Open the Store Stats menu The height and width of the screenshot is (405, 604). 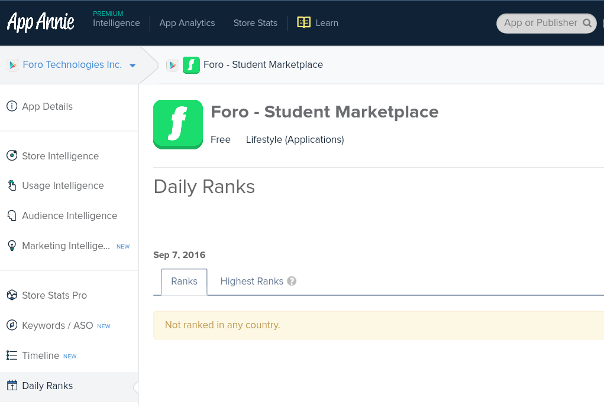click(x=255, y=23)
